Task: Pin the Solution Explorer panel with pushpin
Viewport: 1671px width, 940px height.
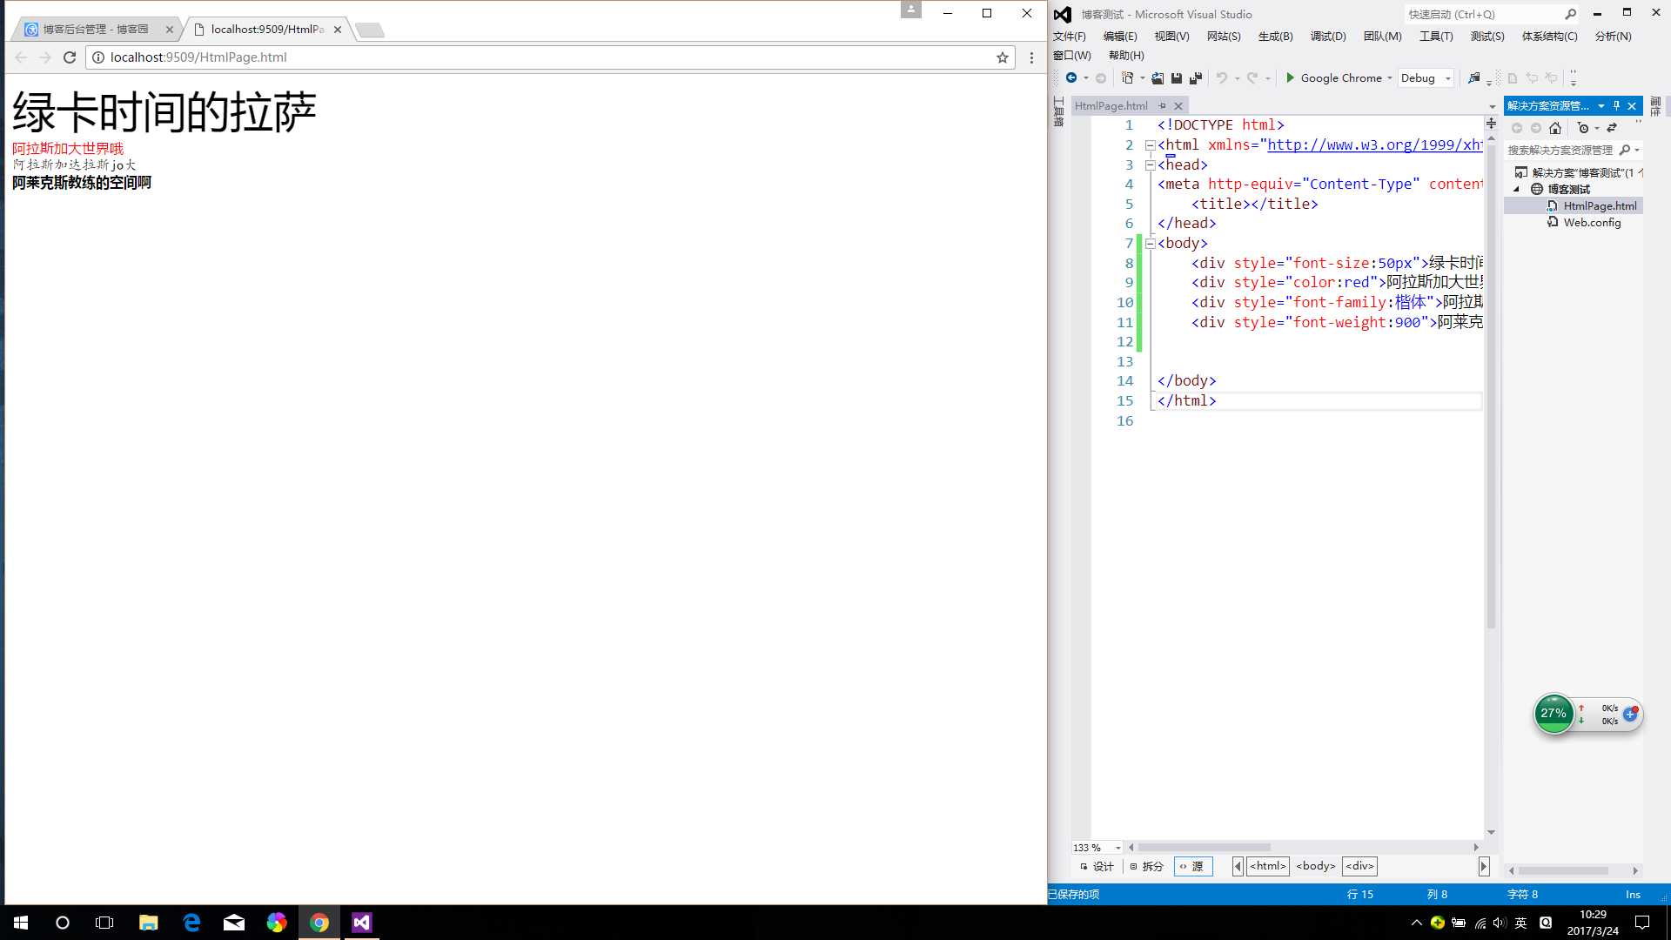Action: coord(1617,106)
